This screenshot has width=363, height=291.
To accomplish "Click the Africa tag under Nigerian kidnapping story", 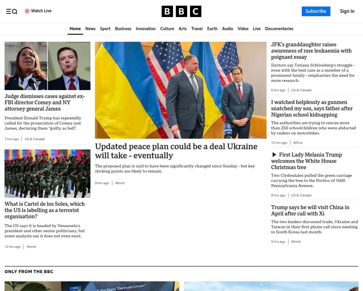I will point(298,143).
